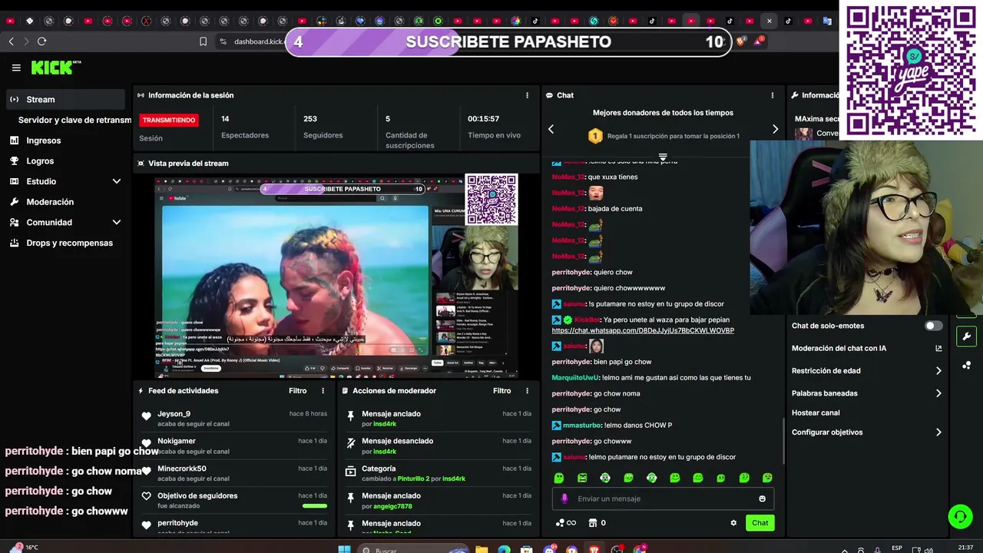Bookmark the page using the bookmark icon

click(x=203, y=41)
